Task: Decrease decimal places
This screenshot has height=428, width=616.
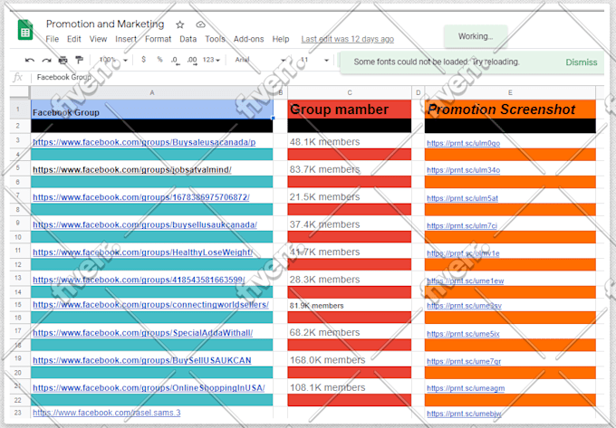Action: point(175,60)
